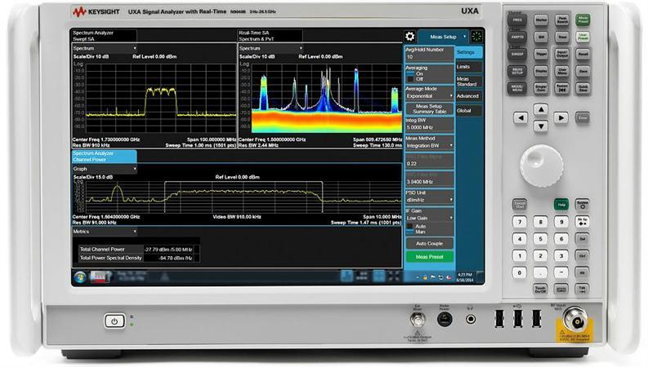Select the Real-Time SA Spectrum & PvT tab
The height and width of the screenshot is (367, 648).
(x=270, y=35)
